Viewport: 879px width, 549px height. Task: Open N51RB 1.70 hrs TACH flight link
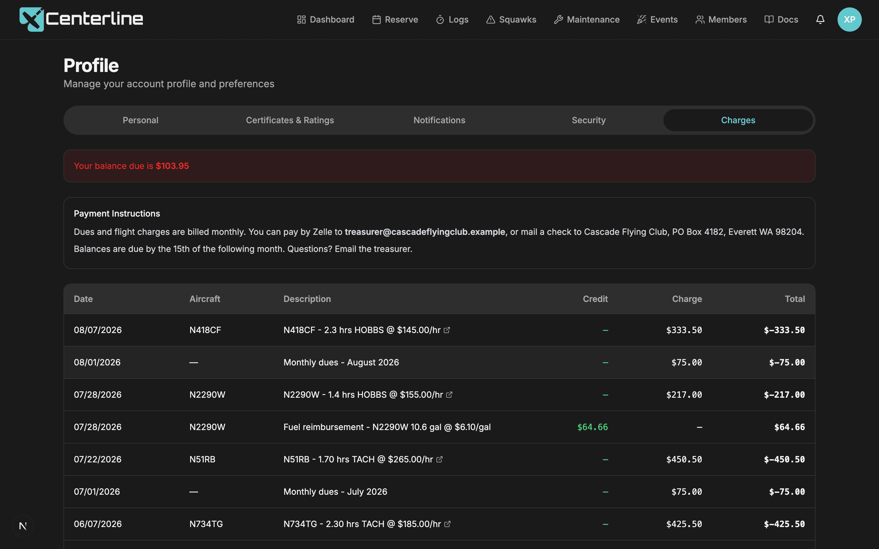tap(363, 459)
